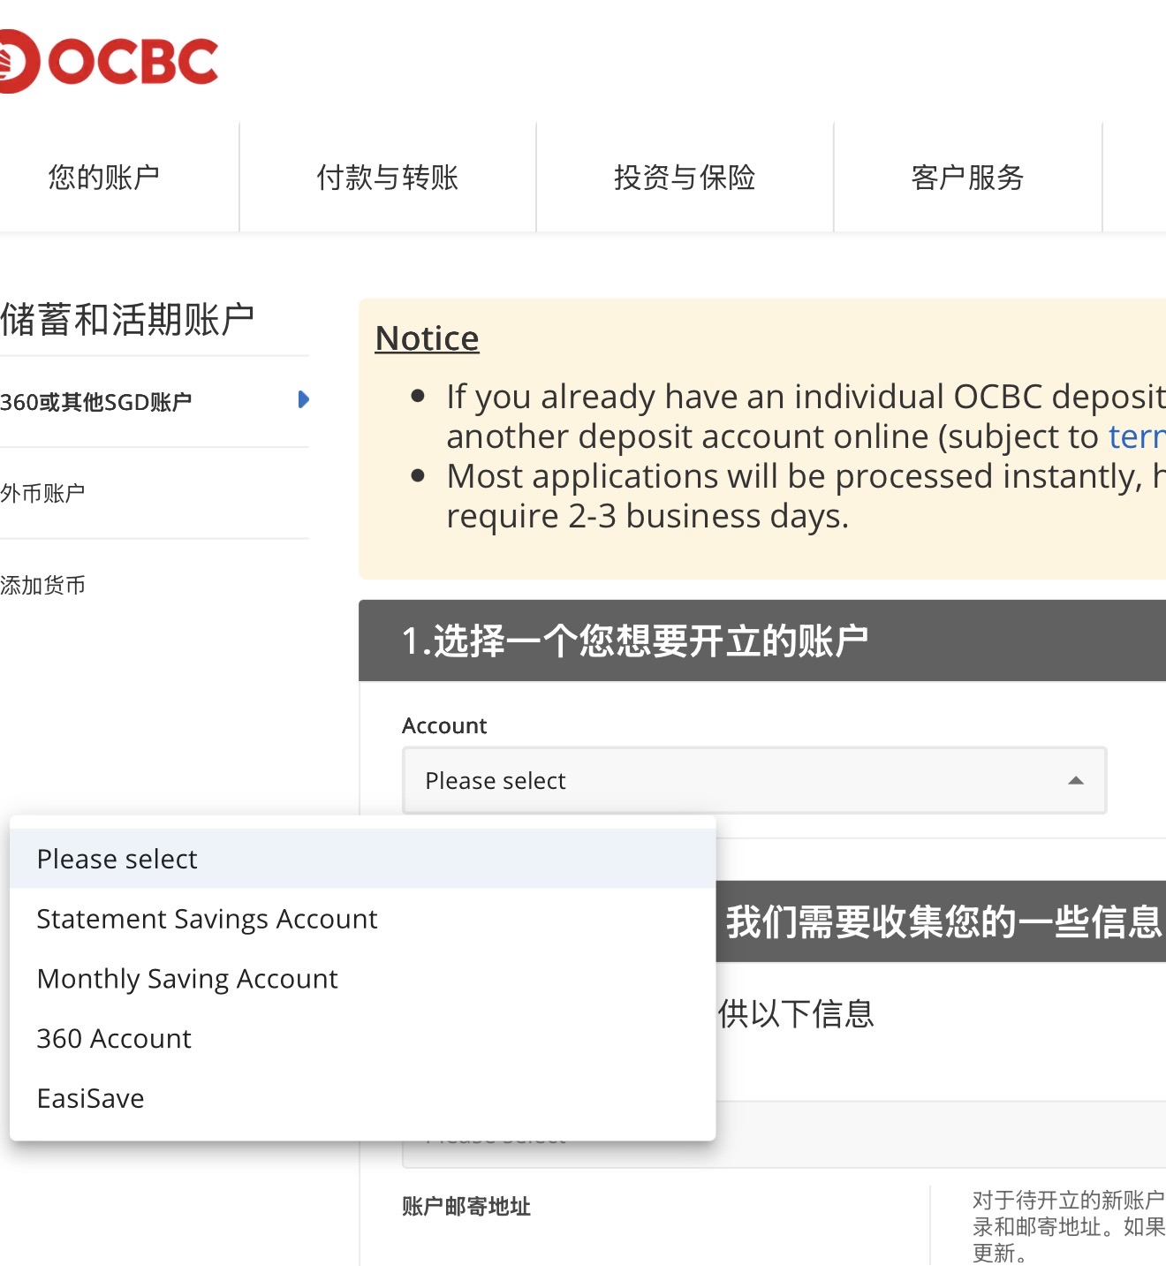Click the 1.选择一个您想要开立的账户 section header

[x=762, y=641]
